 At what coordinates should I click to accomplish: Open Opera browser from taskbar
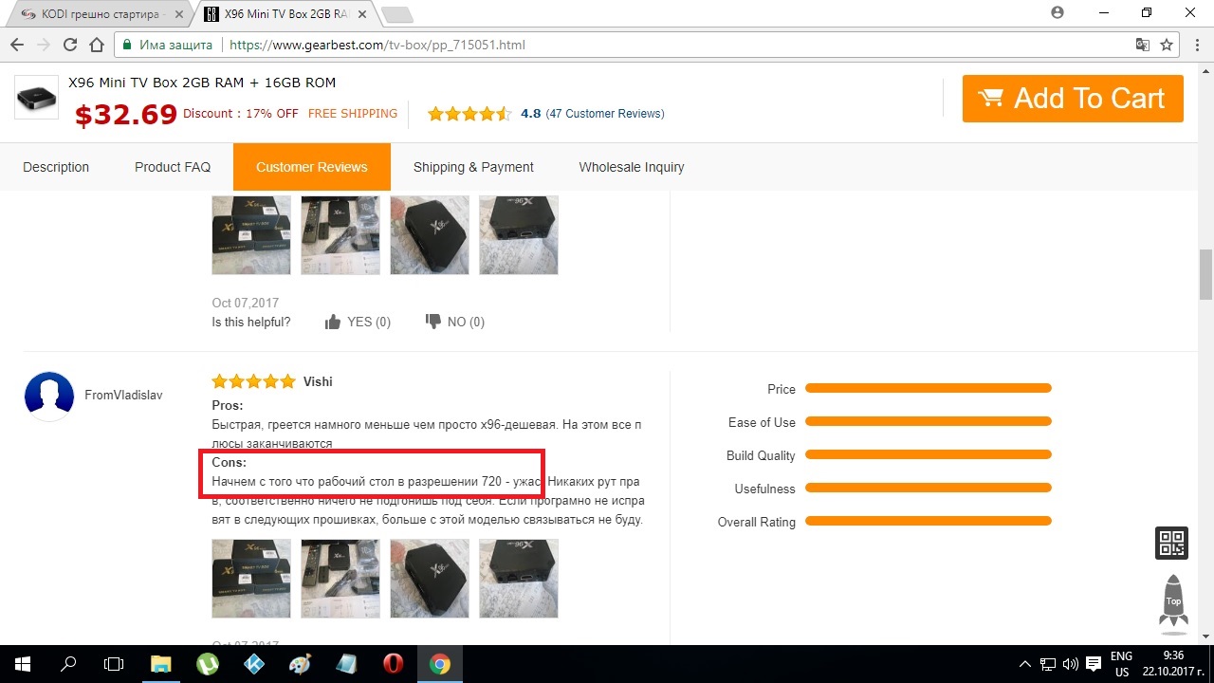[x=393, y=664]
